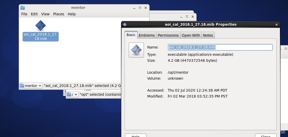Switch to the Notes tab
288x137 pixels.
208,35
